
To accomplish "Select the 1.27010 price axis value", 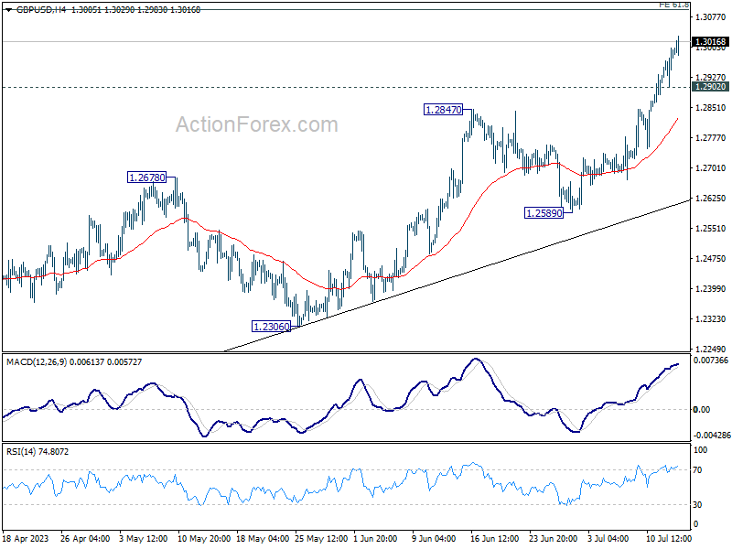I will (711, 168).
